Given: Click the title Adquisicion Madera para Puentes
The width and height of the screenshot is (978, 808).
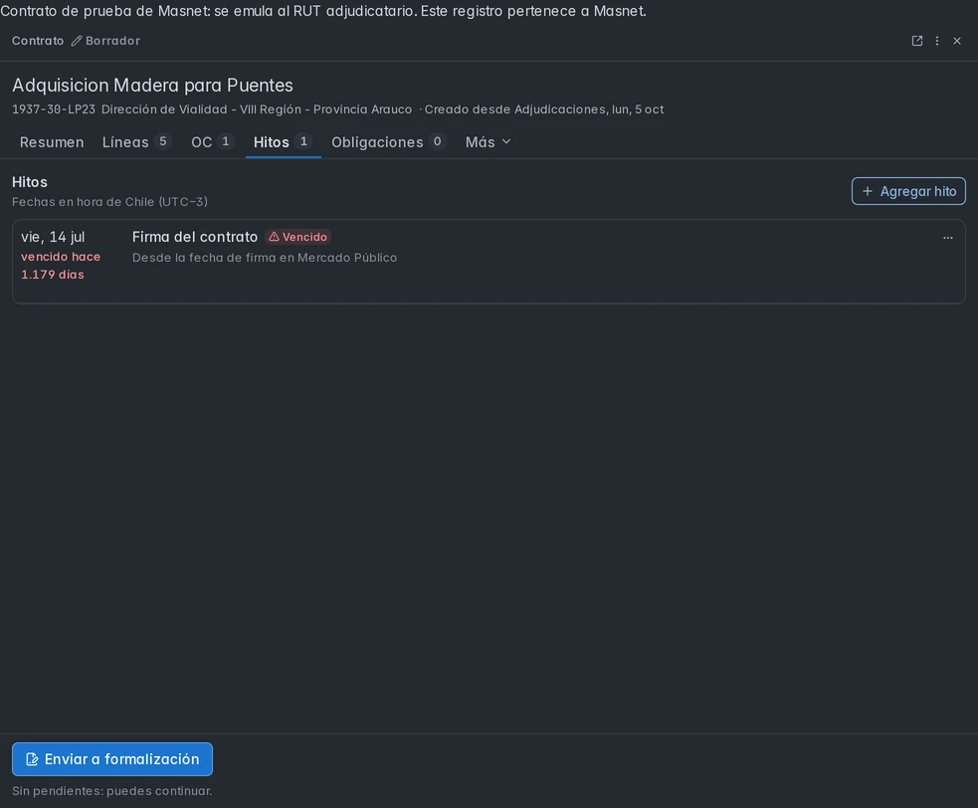Looking at the screenshot, I should [x=153, y=85].
